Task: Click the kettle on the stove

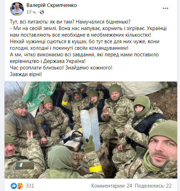Action: point(77,136)
